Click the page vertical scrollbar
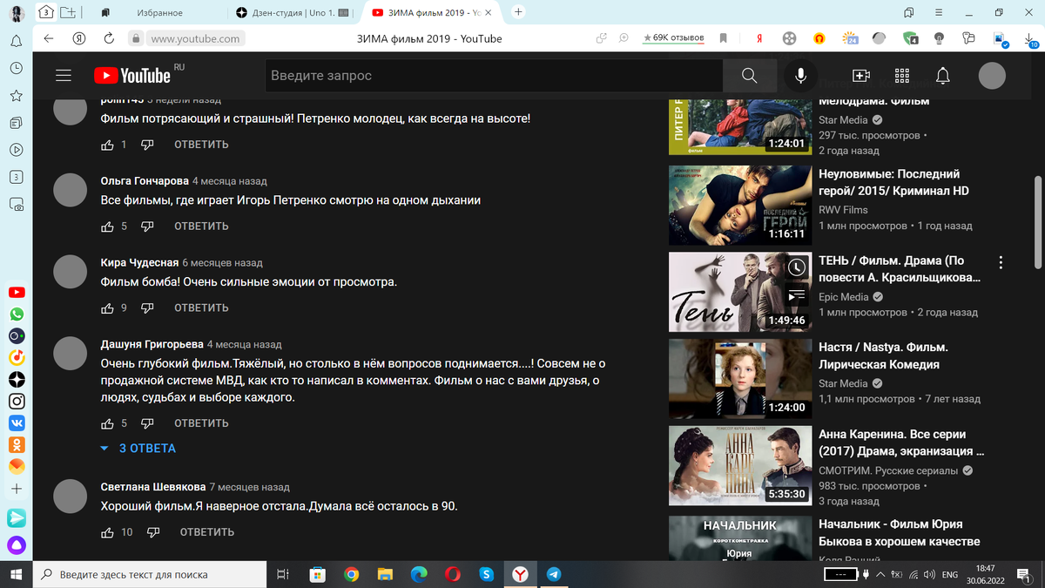 pos(1037,222)
